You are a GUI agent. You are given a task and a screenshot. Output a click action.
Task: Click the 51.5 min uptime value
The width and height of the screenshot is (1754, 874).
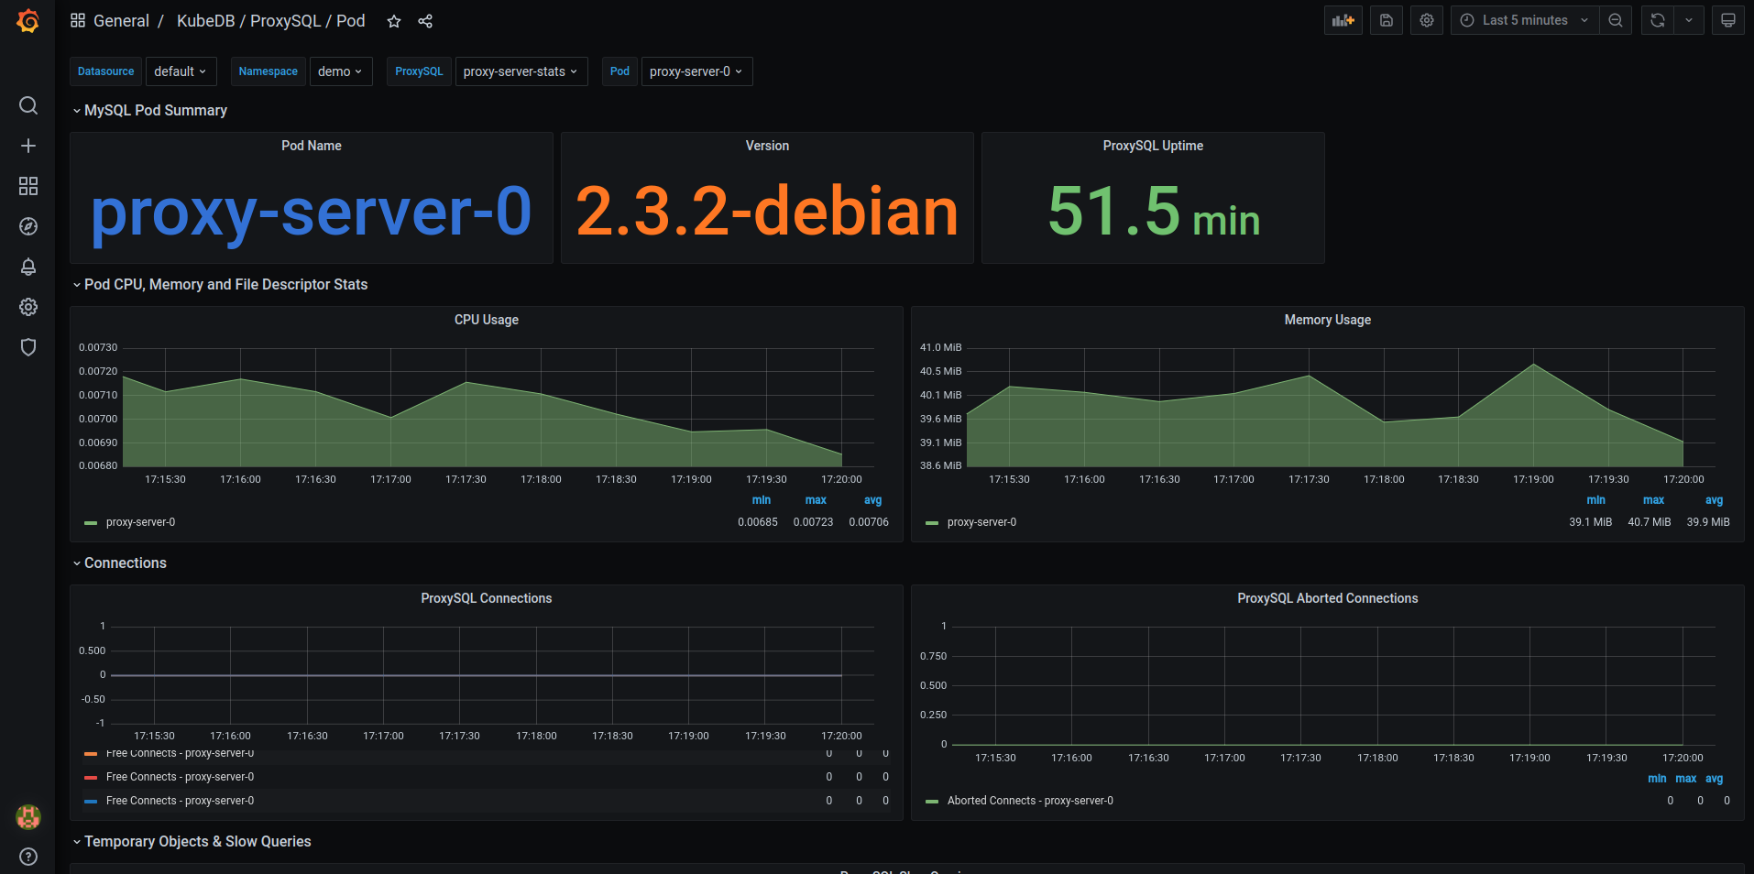[x=1154, y=211]
